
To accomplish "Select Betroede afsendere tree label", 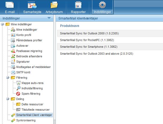I will tap(29, 56).
